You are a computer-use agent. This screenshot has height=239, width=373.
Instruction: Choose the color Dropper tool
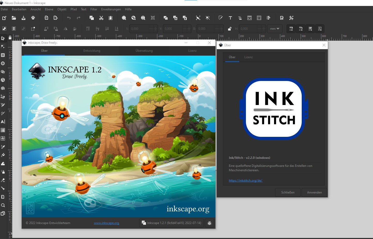pyautogui.click(x=3, y=147)
